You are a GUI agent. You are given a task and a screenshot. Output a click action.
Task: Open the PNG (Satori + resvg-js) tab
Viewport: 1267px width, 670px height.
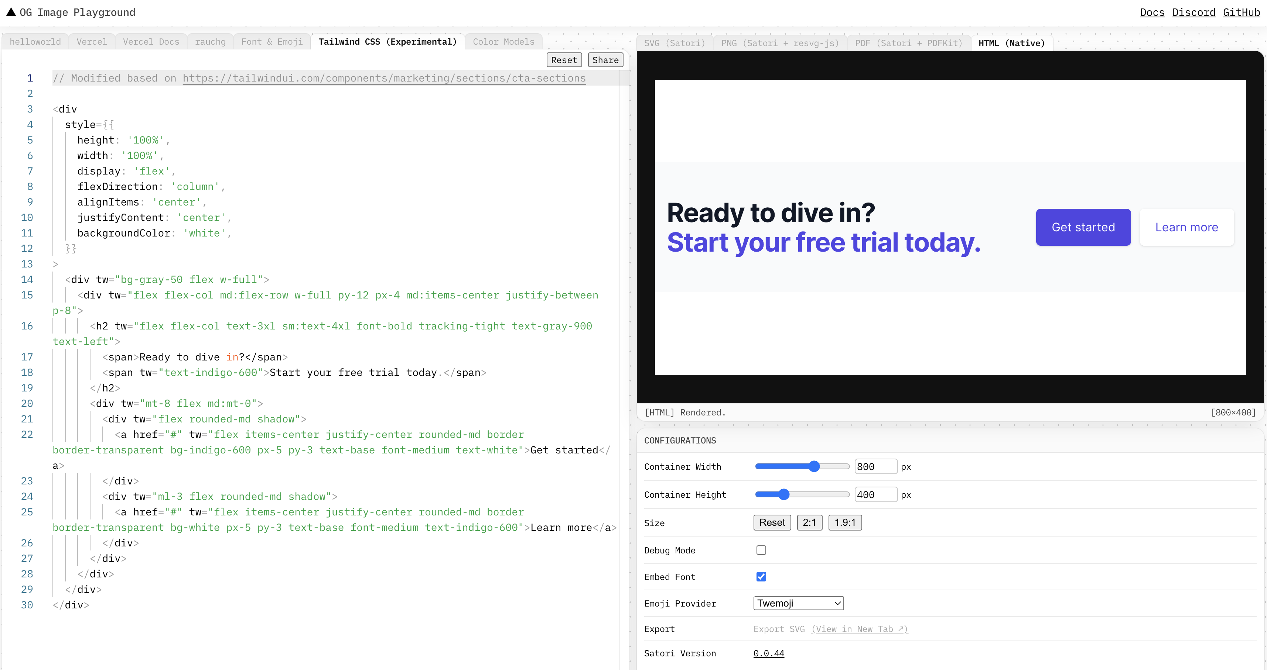pos(780,43)
